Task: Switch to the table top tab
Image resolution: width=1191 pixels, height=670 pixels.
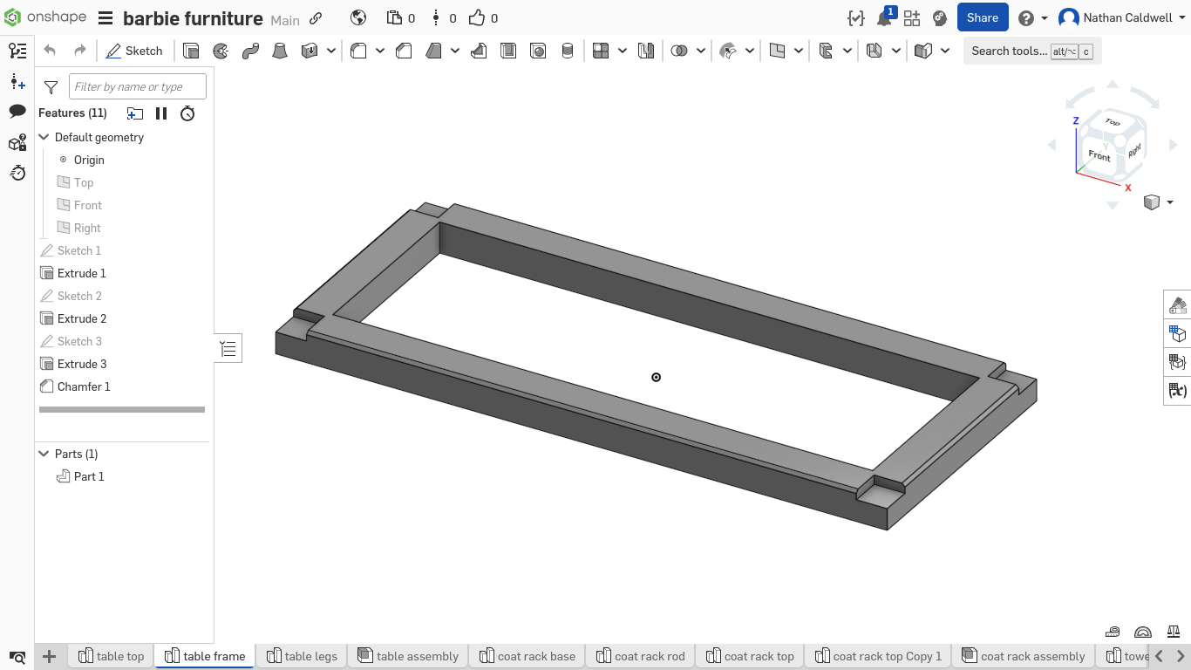Action: click(111, 656)
